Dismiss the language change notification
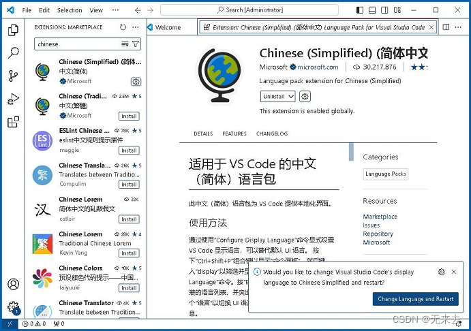Image resolution: width=471 pixels, height=331 pixels. (x=454, y=272)
